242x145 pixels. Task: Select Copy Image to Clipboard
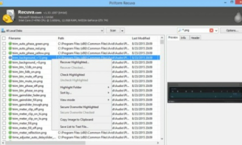pos(77,119)
